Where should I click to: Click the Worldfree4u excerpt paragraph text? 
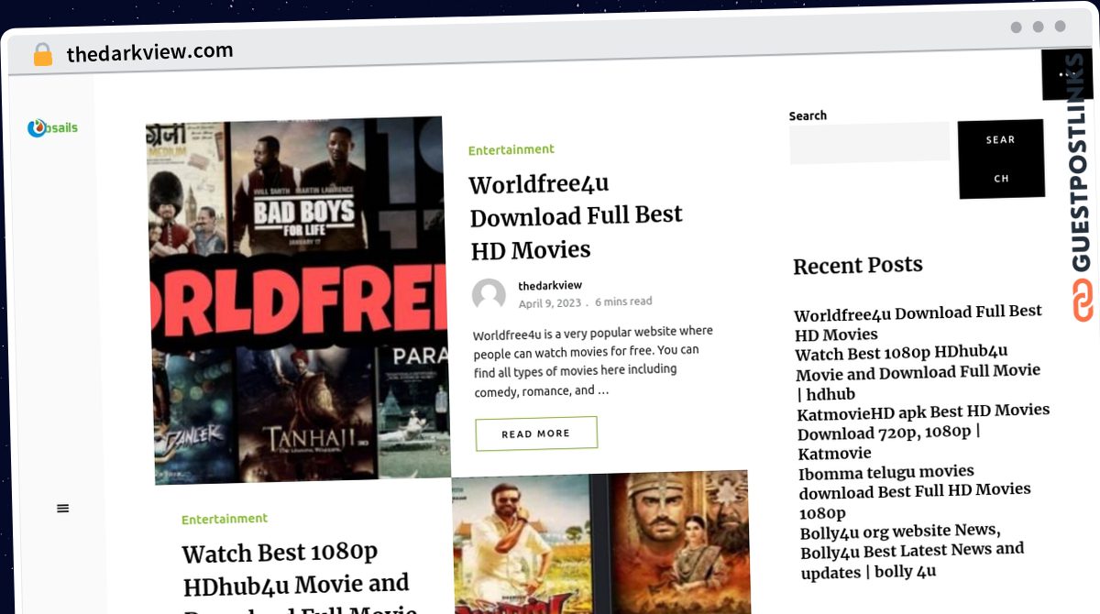coord(593,361)
